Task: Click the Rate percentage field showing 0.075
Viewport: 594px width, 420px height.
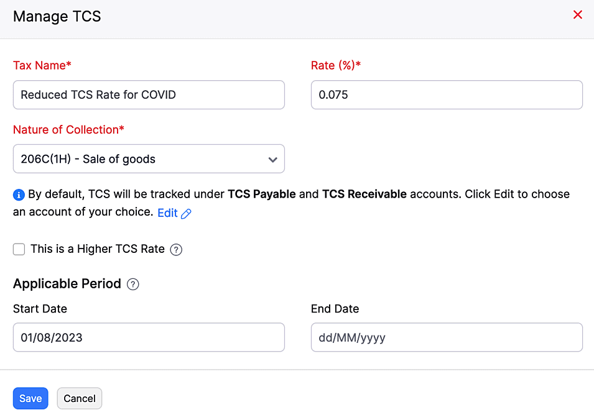Action: tap(446, 94)
